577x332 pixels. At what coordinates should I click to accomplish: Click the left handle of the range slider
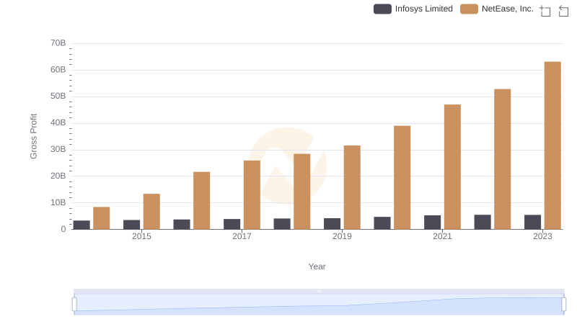pos(74,305)
